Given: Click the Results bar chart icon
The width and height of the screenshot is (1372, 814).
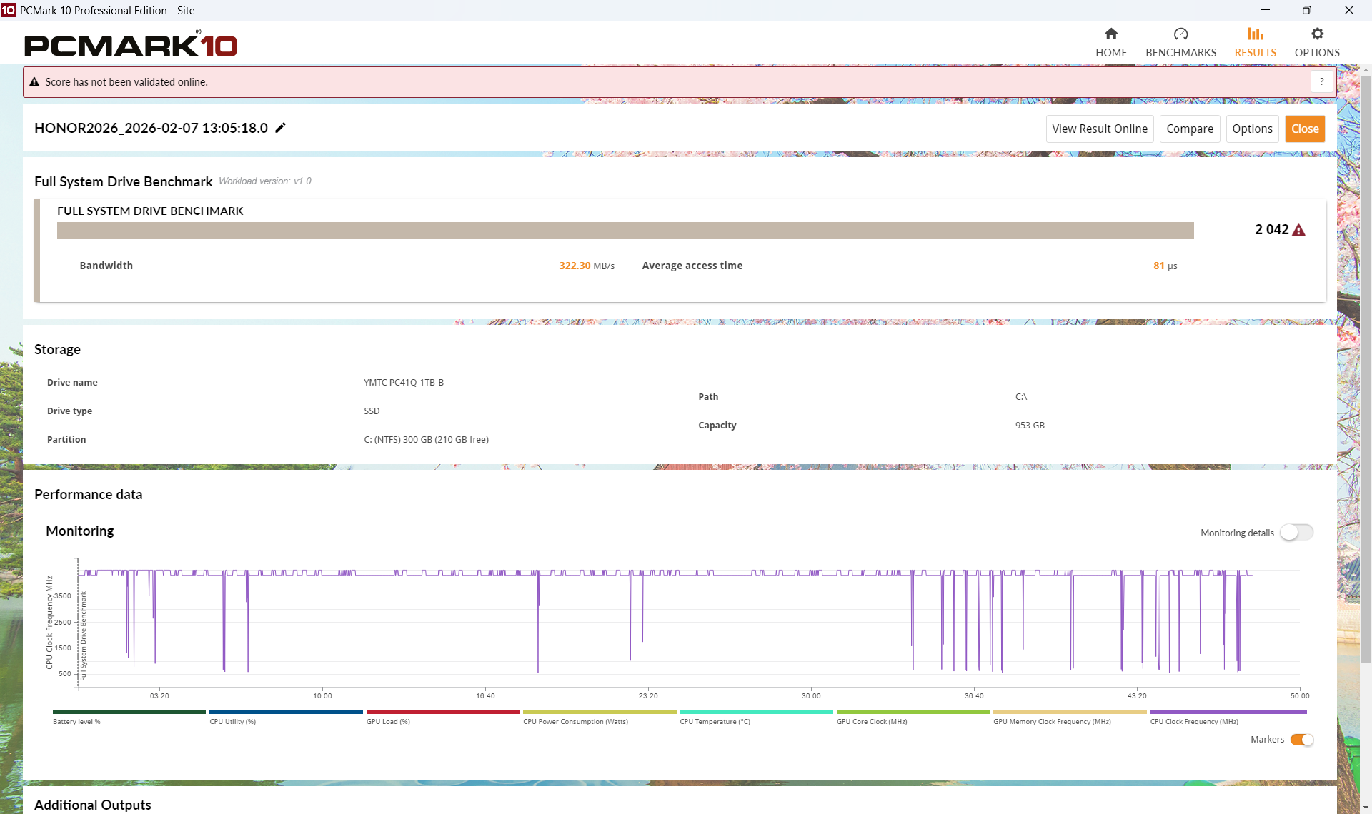Looking at the screenshot, I should pos(1255,34).
